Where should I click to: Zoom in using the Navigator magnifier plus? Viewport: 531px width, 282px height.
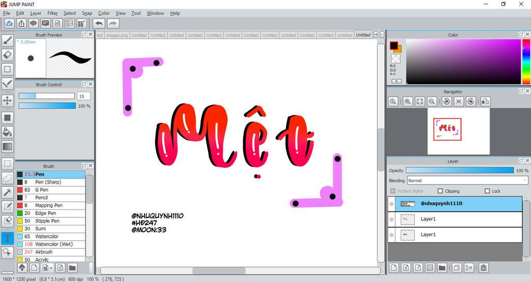408,101
